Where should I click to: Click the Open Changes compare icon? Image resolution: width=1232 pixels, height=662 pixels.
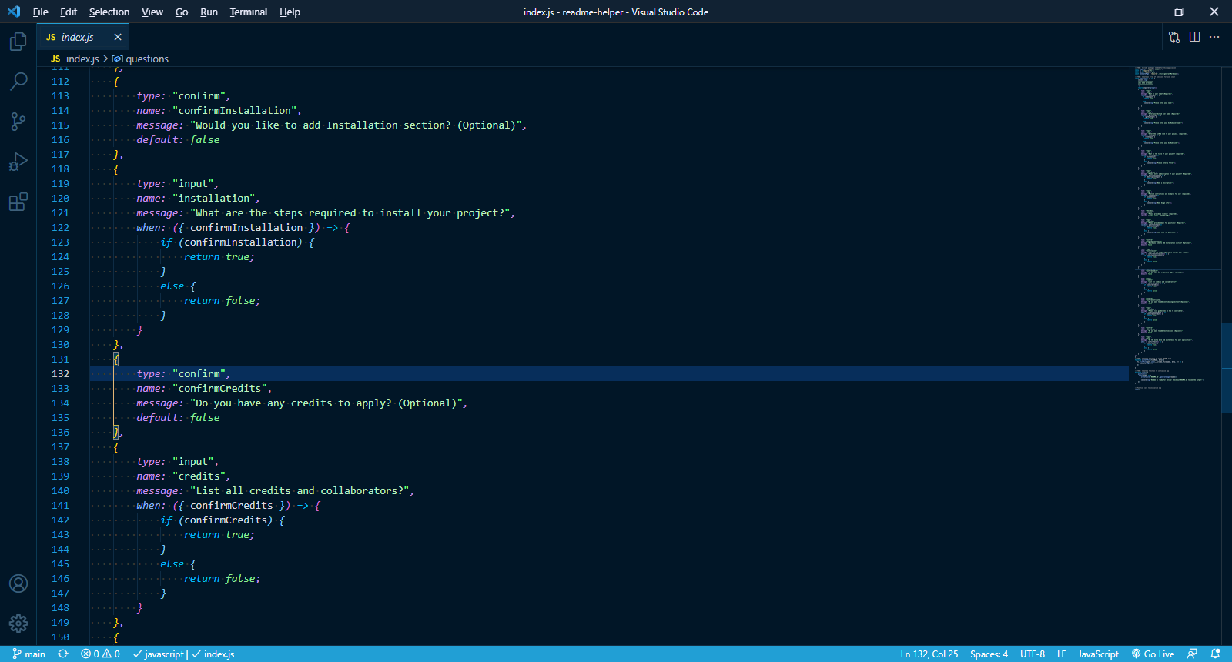click(x=1174, y=37)
